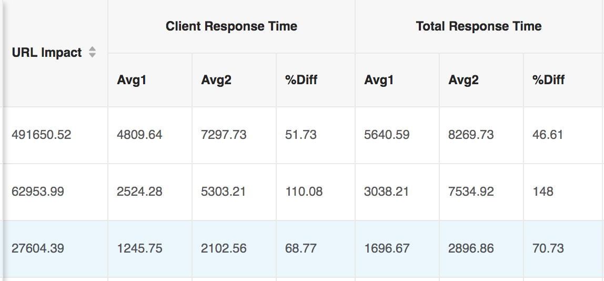Sort table by URL Impact arrows icon
The height and width of the screenshot is (281, 604).
[92, 52]
